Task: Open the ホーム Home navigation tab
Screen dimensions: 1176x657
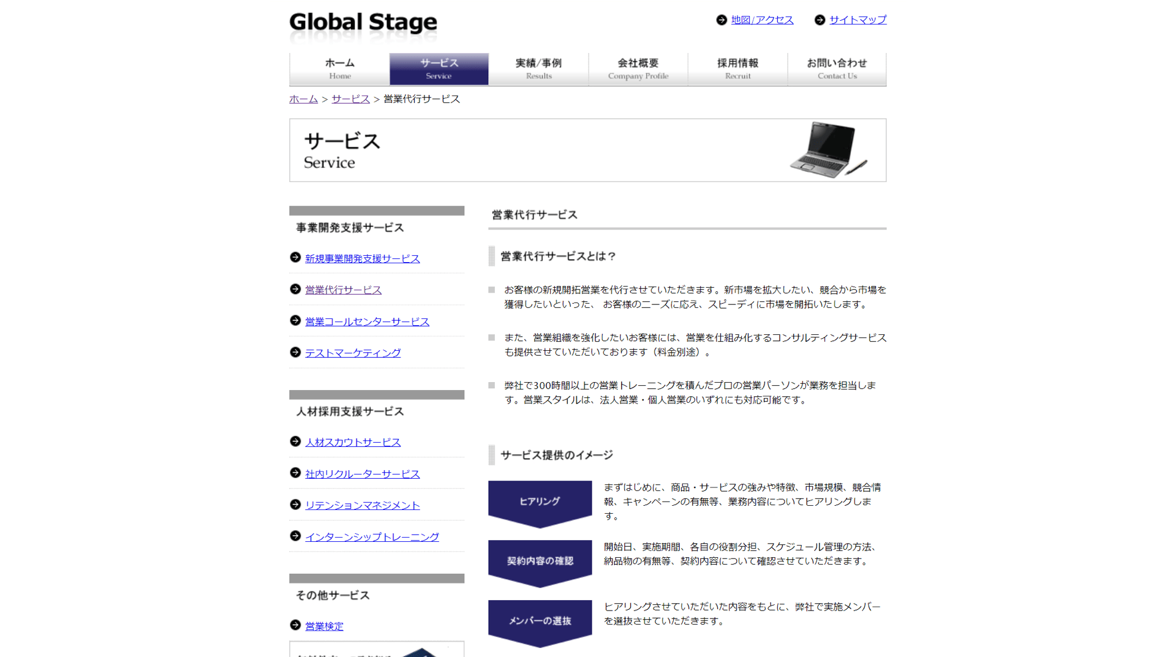Action: 339,69
